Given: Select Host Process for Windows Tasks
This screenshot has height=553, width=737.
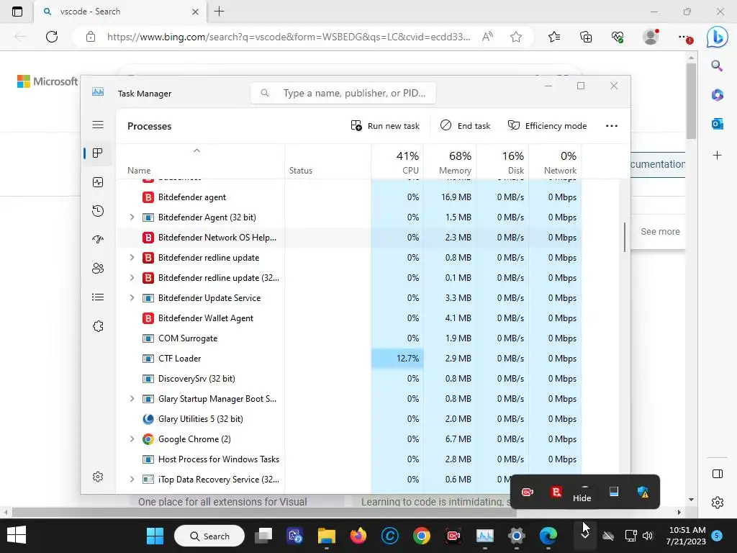Looking at the screenshot, I should coord(349,459).
